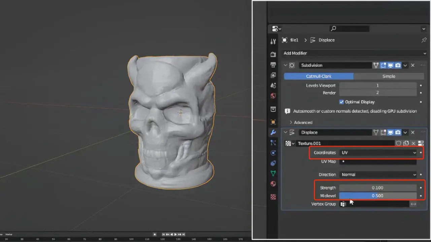Click the properties search field

tap(349, 29)
